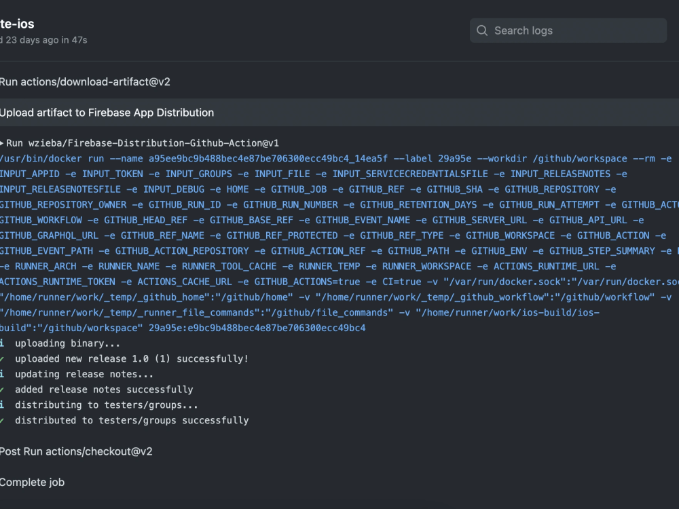The height and width of the screenshot is (509, 679).
Task: Click the log line starting with INPUT_RELEASENOTESFILE
Action: (x=308, y=189)
